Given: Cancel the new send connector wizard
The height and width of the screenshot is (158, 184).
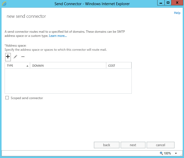Looking at the screenshot, I should click(x=161, y=145).
